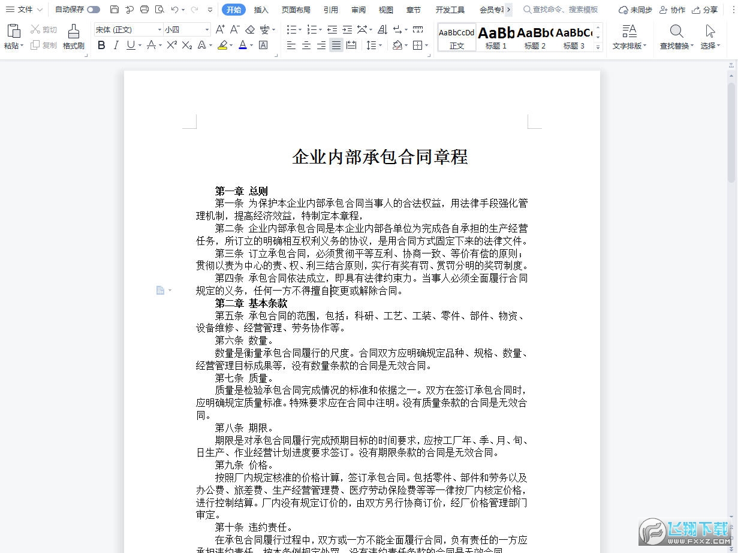
Task: Expand the numbered list dropdown
Action: (321, 29)
